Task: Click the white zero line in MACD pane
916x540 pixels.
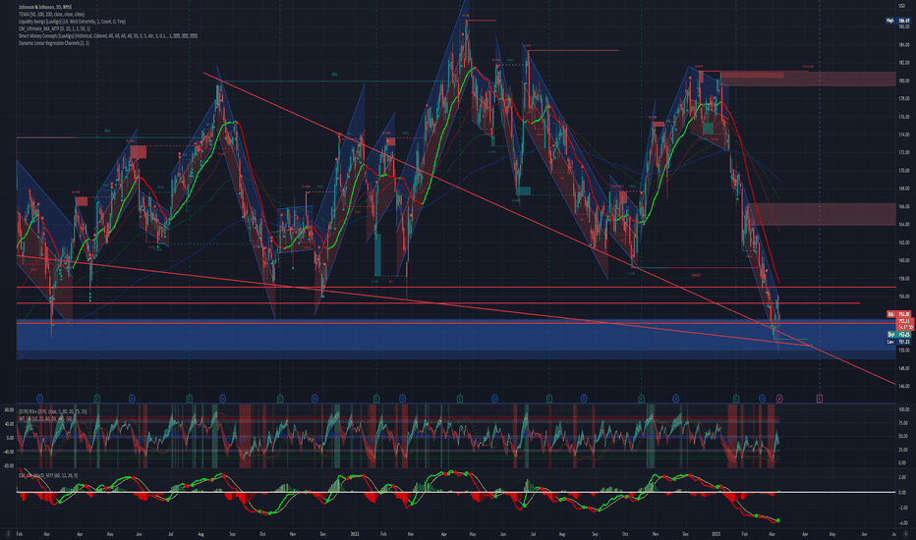Action: coord(456,492)
